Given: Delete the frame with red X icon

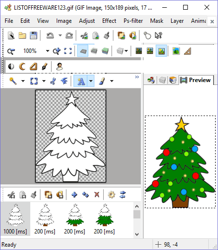Looking at the screenshot, I should (97, 195).
